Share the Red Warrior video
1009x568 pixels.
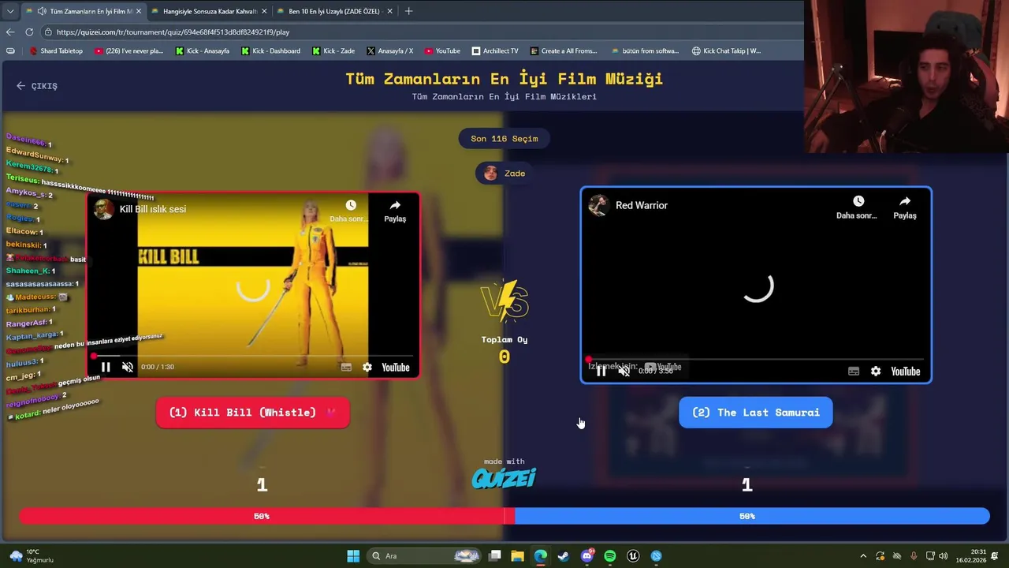pyautogui.click(x=905, y=207)
